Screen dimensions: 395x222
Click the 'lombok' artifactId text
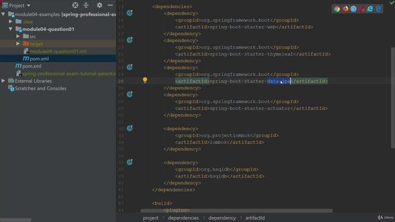(218, 142)
